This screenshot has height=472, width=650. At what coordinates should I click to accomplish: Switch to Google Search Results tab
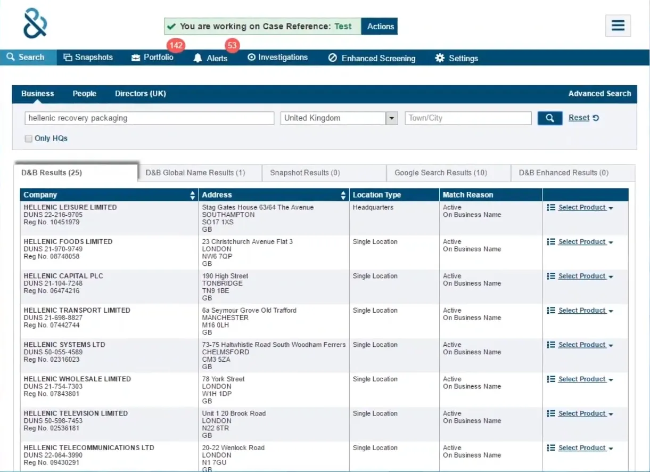(440, 173)
